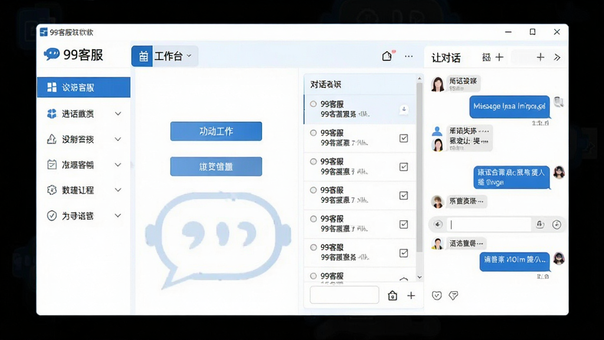Expand the chevron beside the calendar-check sidebar item
The height and width of the screenshot is (340, 604).
point(118,165)
